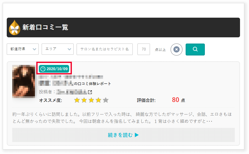Open the salon's 口コミ体験レポート title link
Viewport: 249px width, 154px height.
(x=93, y=84)
